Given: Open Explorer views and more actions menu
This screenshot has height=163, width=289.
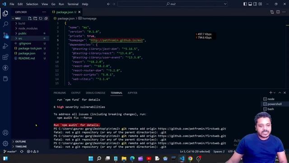Looking at the screenshot, I should pos(44,12).
